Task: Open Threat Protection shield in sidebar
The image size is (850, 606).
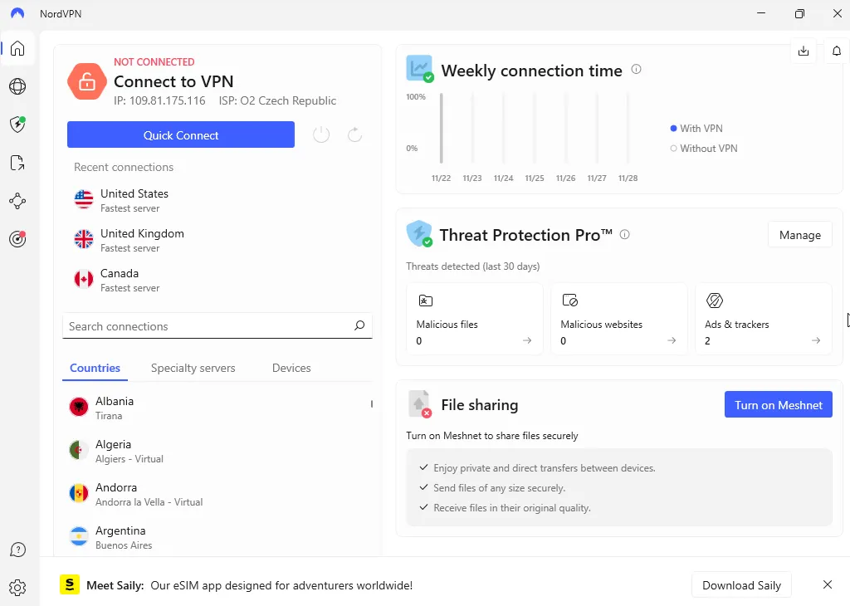Action: coord(17,125)
